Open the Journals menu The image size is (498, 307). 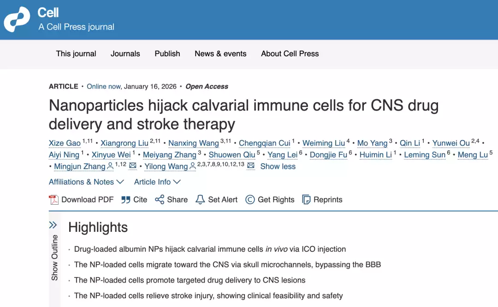click(x=125, y=54)
